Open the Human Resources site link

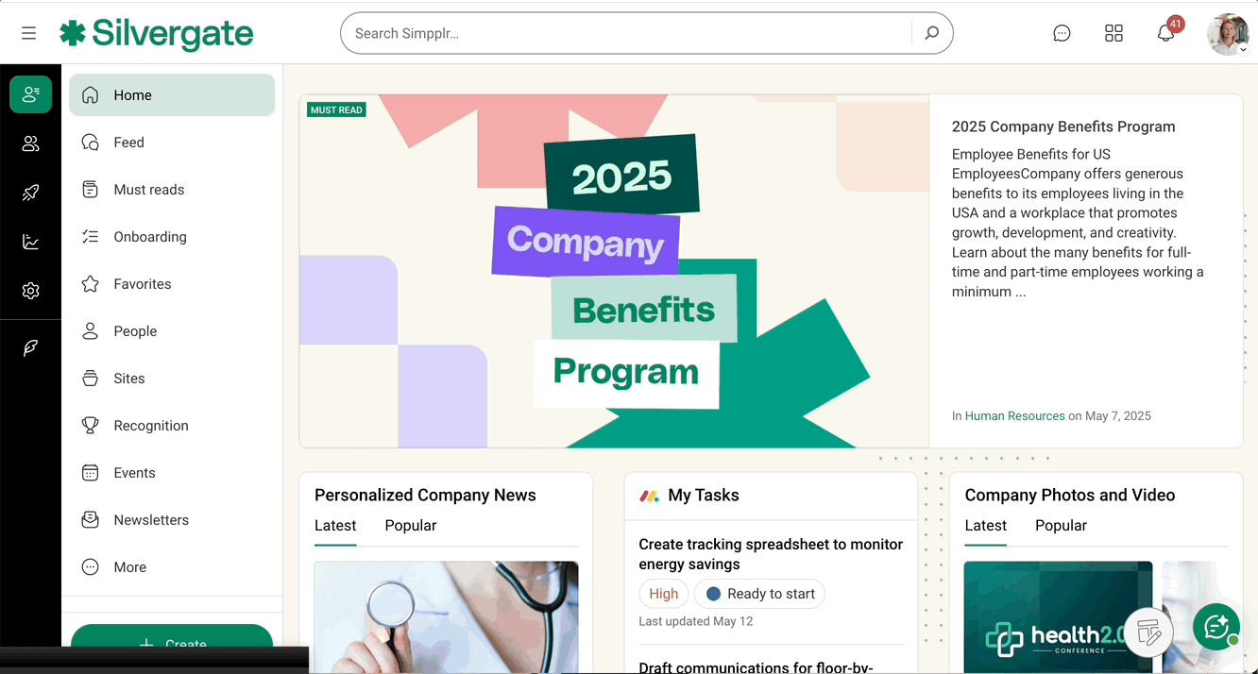coord(1014,416)
